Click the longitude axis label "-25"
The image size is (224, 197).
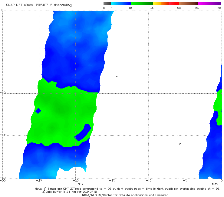coord(39,180)
